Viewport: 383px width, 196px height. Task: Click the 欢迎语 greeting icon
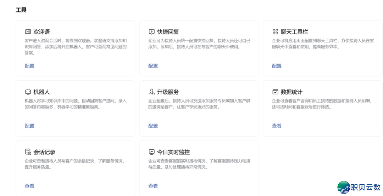click(28, 32)
